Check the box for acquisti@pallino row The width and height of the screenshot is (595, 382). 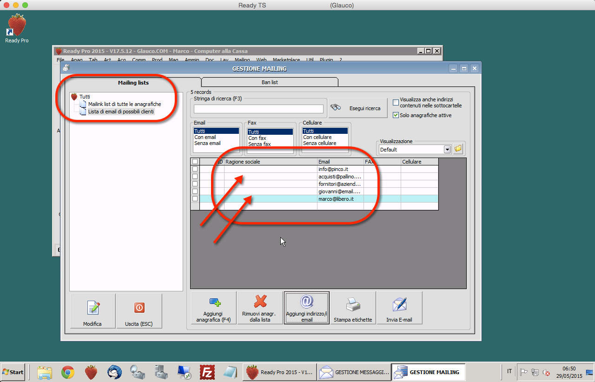[x=195, y=177]
